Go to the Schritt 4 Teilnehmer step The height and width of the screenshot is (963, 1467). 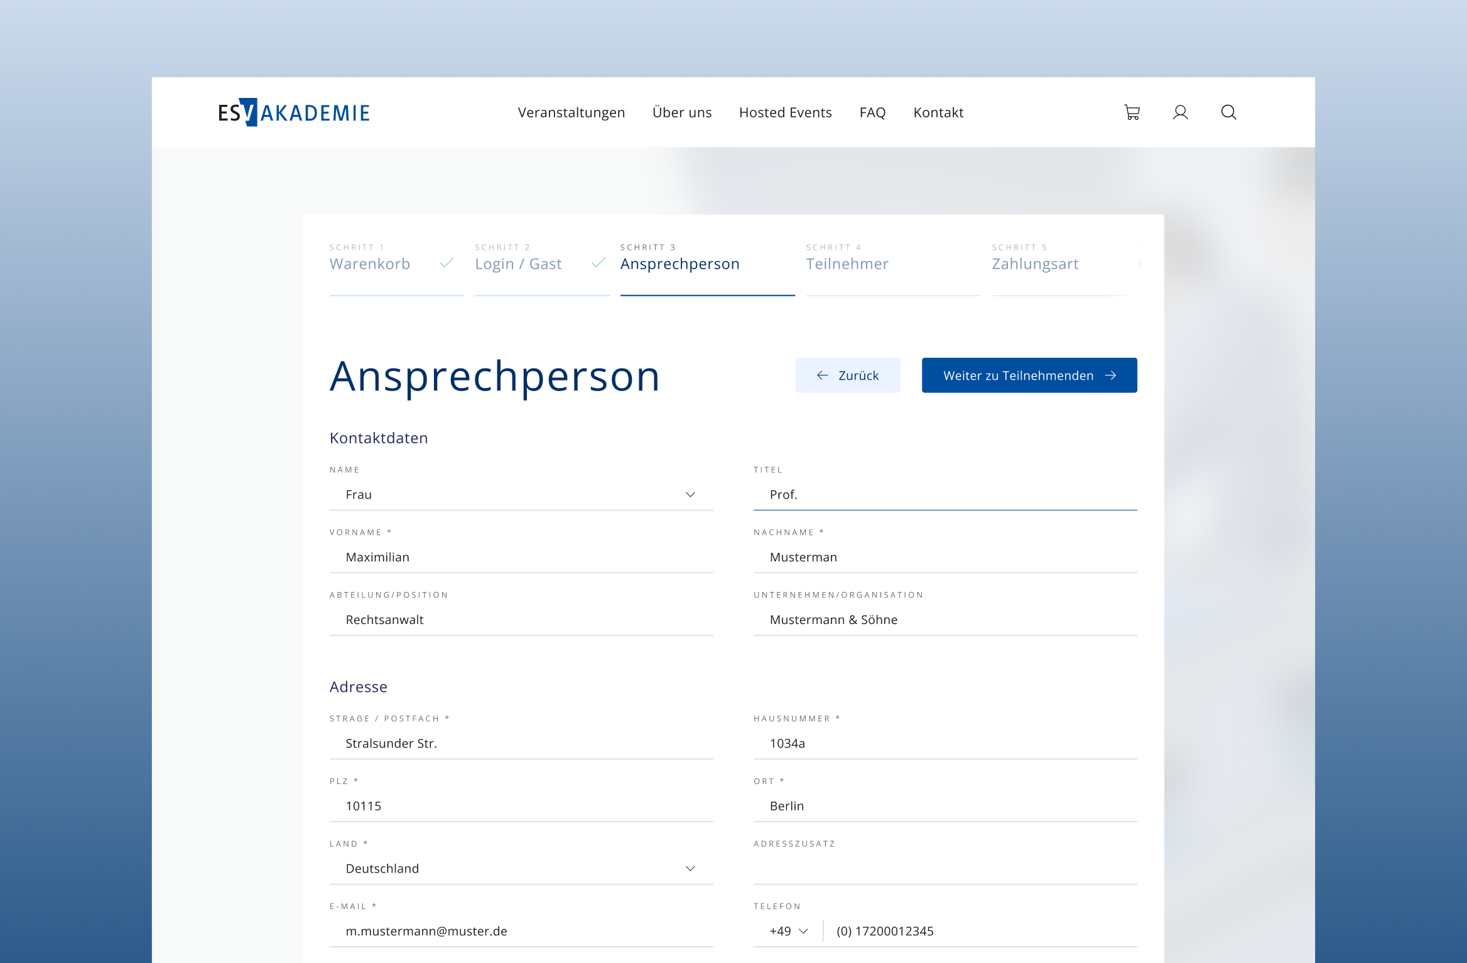click(x=848, y=264)
